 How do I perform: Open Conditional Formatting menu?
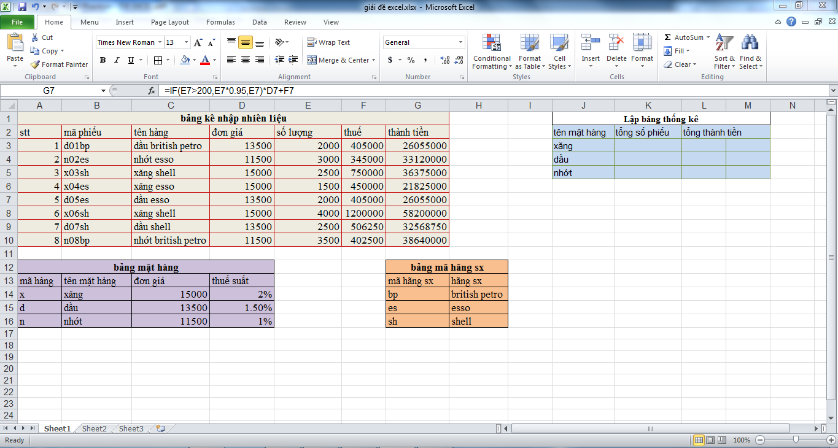pos(491,52)
